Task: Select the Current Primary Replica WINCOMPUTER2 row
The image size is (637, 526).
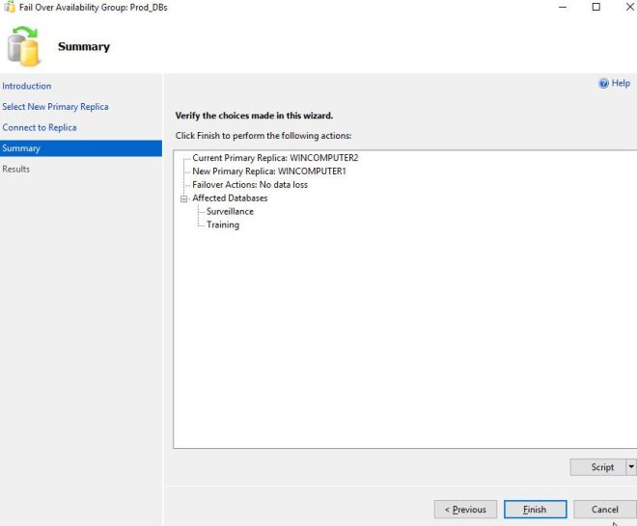Action: point(275,158)
